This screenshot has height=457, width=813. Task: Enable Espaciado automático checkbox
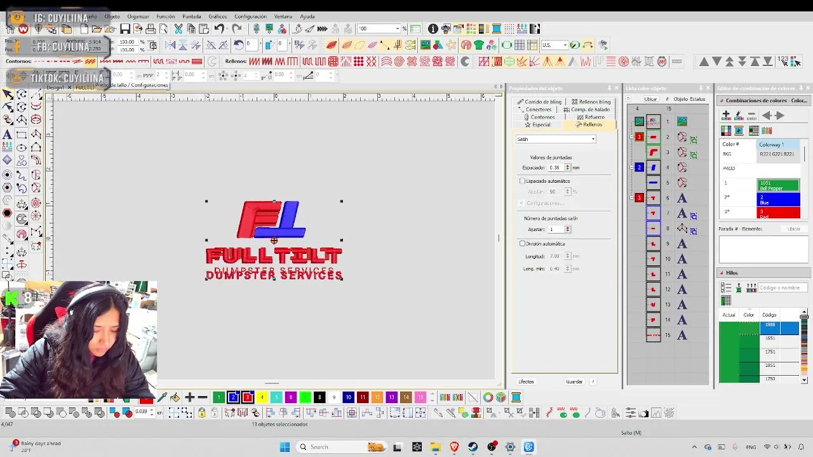[523, 182]
